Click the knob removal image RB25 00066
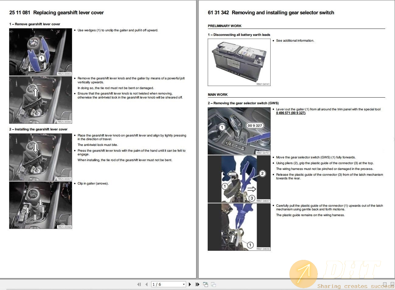Screen dimensions: 395x290 (40, 100)
